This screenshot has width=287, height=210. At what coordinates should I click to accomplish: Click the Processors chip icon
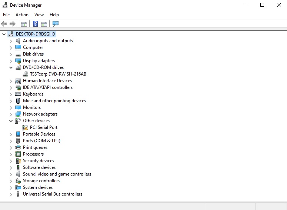18,154
